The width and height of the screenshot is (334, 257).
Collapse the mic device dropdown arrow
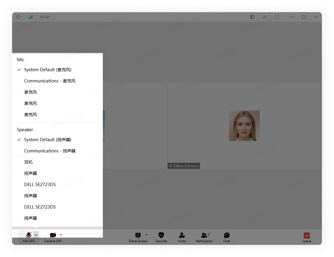(x=36, y=235)
